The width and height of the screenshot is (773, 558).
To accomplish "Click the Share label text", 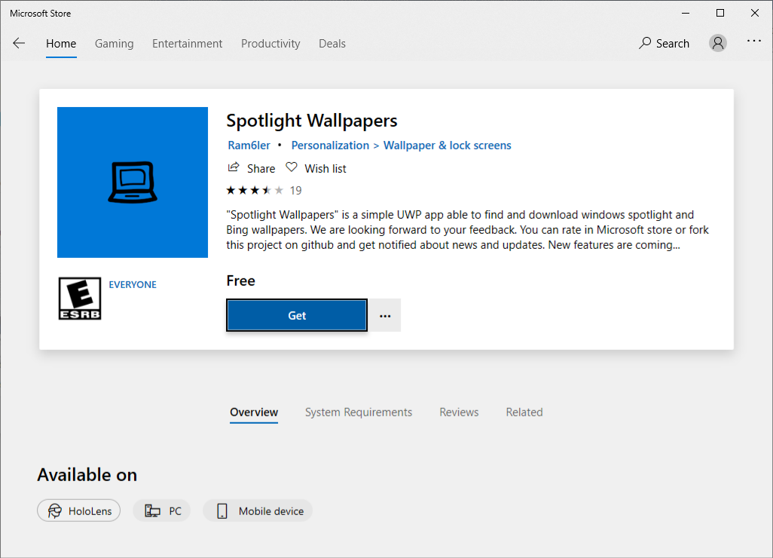I will [x=261, y=169].
